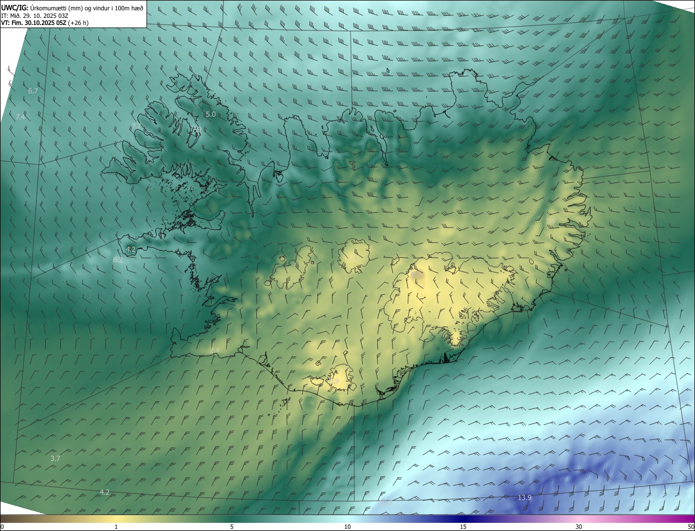Click the pink color band above the '30' tick
Viewport: 695px width, 531px height.
(579, 519)
